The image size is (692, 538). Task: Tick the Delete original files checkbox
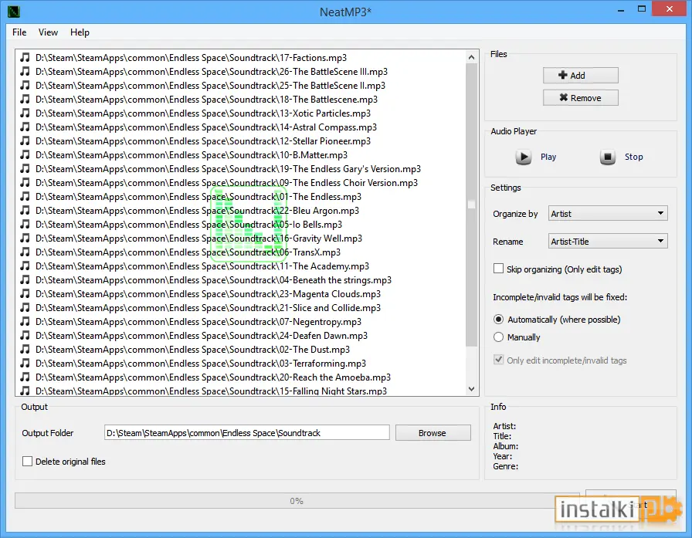27,462
